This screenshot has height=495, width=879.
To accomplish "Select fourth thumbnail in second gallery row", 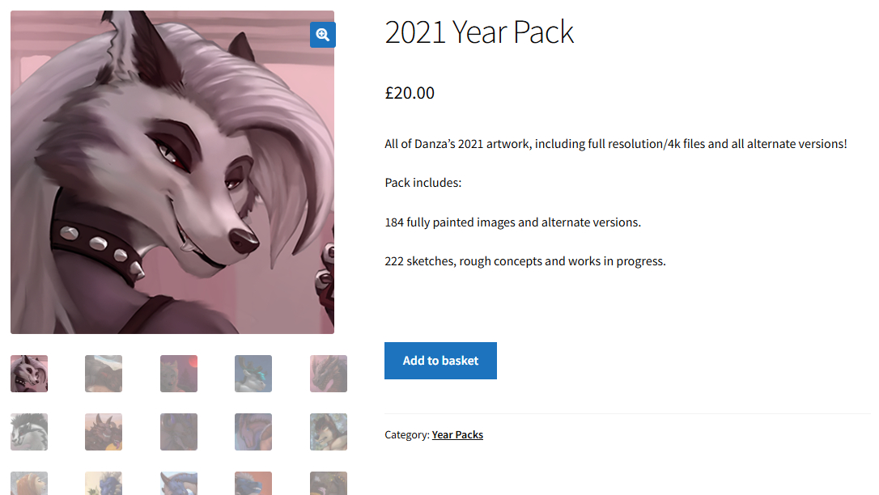I will [253, 432].
